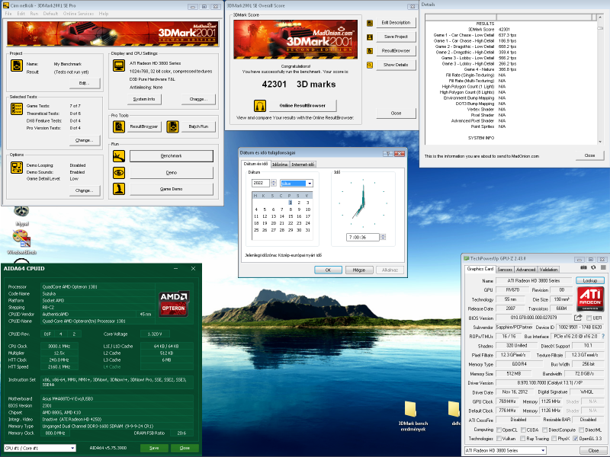This screenshot has width=610, height=457.
Task: Click the Batch Run icon in Pro Tools
Action: click(173, 126)
